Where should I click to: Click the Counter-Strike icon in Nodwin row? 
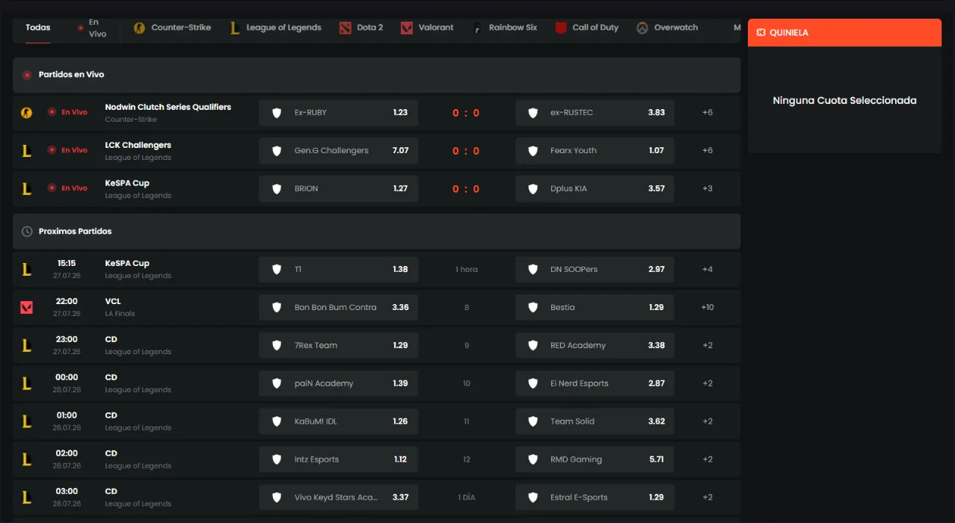pos(27,113)
